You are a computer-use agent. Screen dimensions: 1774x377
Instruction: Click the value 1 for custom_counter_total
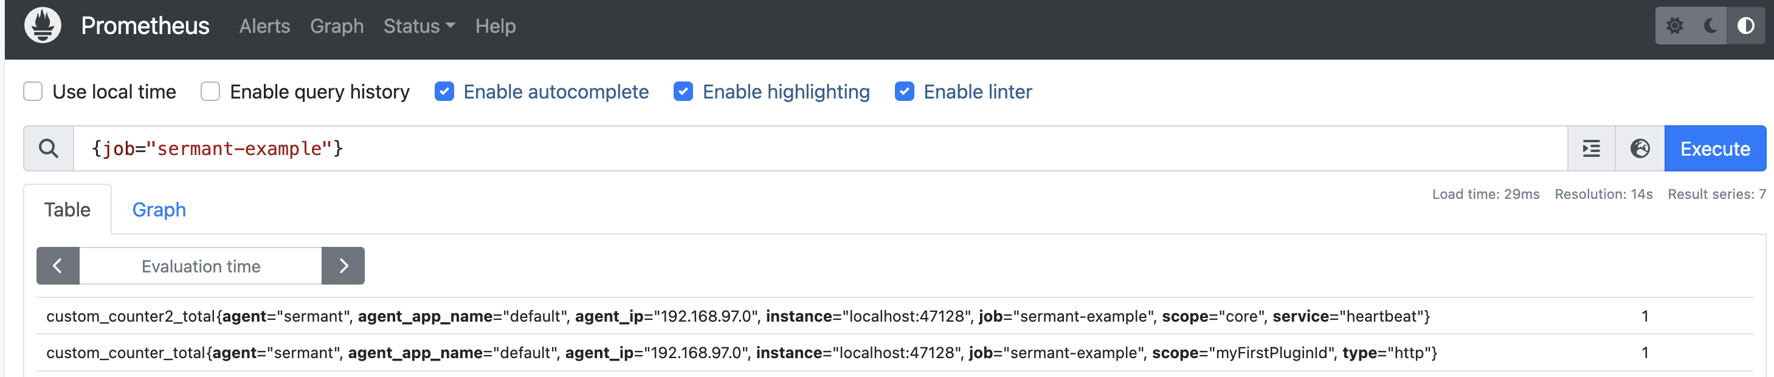(x=1645, y=353)
